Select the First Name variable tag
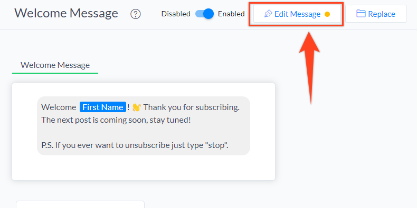 click(102, 107)
